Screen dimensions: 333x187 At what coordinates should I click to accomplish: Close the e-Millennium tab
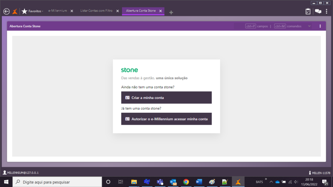pos(72,11)
